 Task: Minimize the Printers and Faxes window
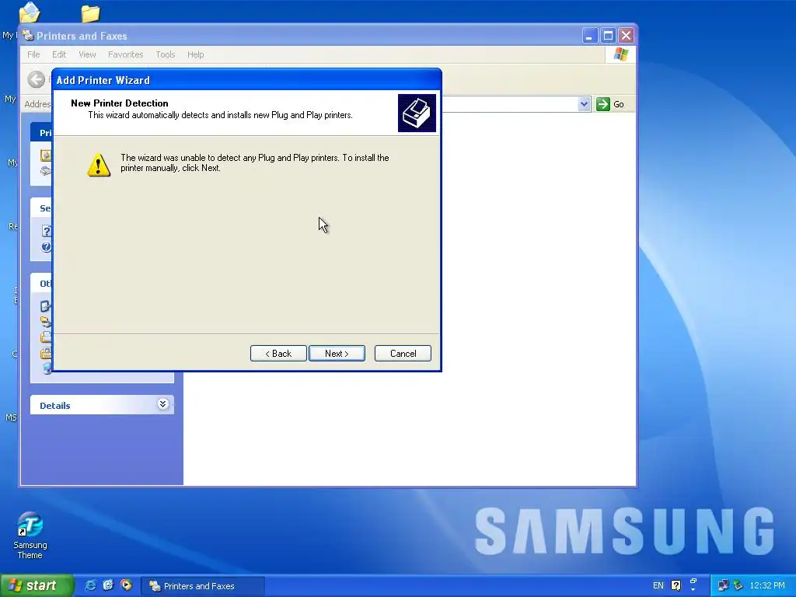pyautogui.click(x=589, y=36)
